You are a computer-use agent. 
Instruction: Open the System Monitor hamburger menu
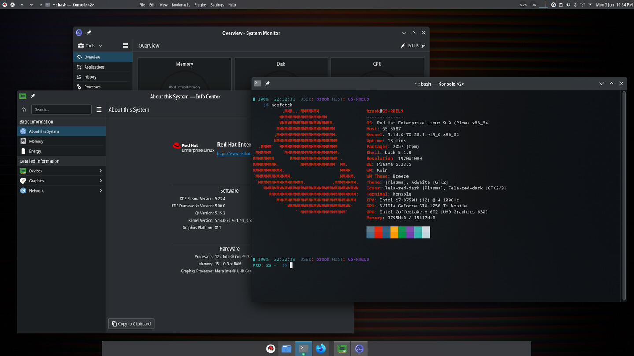point(125,45)
